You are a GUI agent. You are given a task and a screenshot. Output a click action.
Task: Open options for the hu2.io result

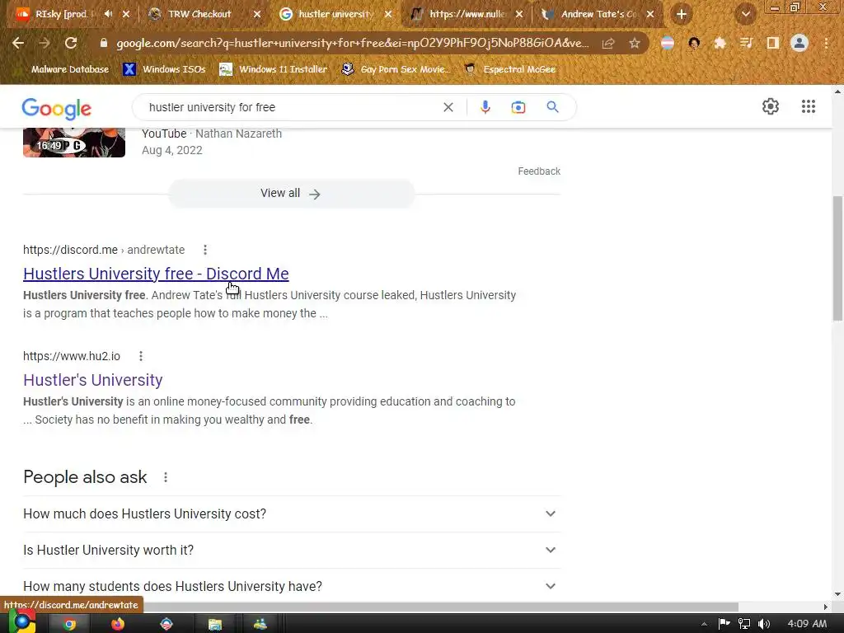point(140,356)
